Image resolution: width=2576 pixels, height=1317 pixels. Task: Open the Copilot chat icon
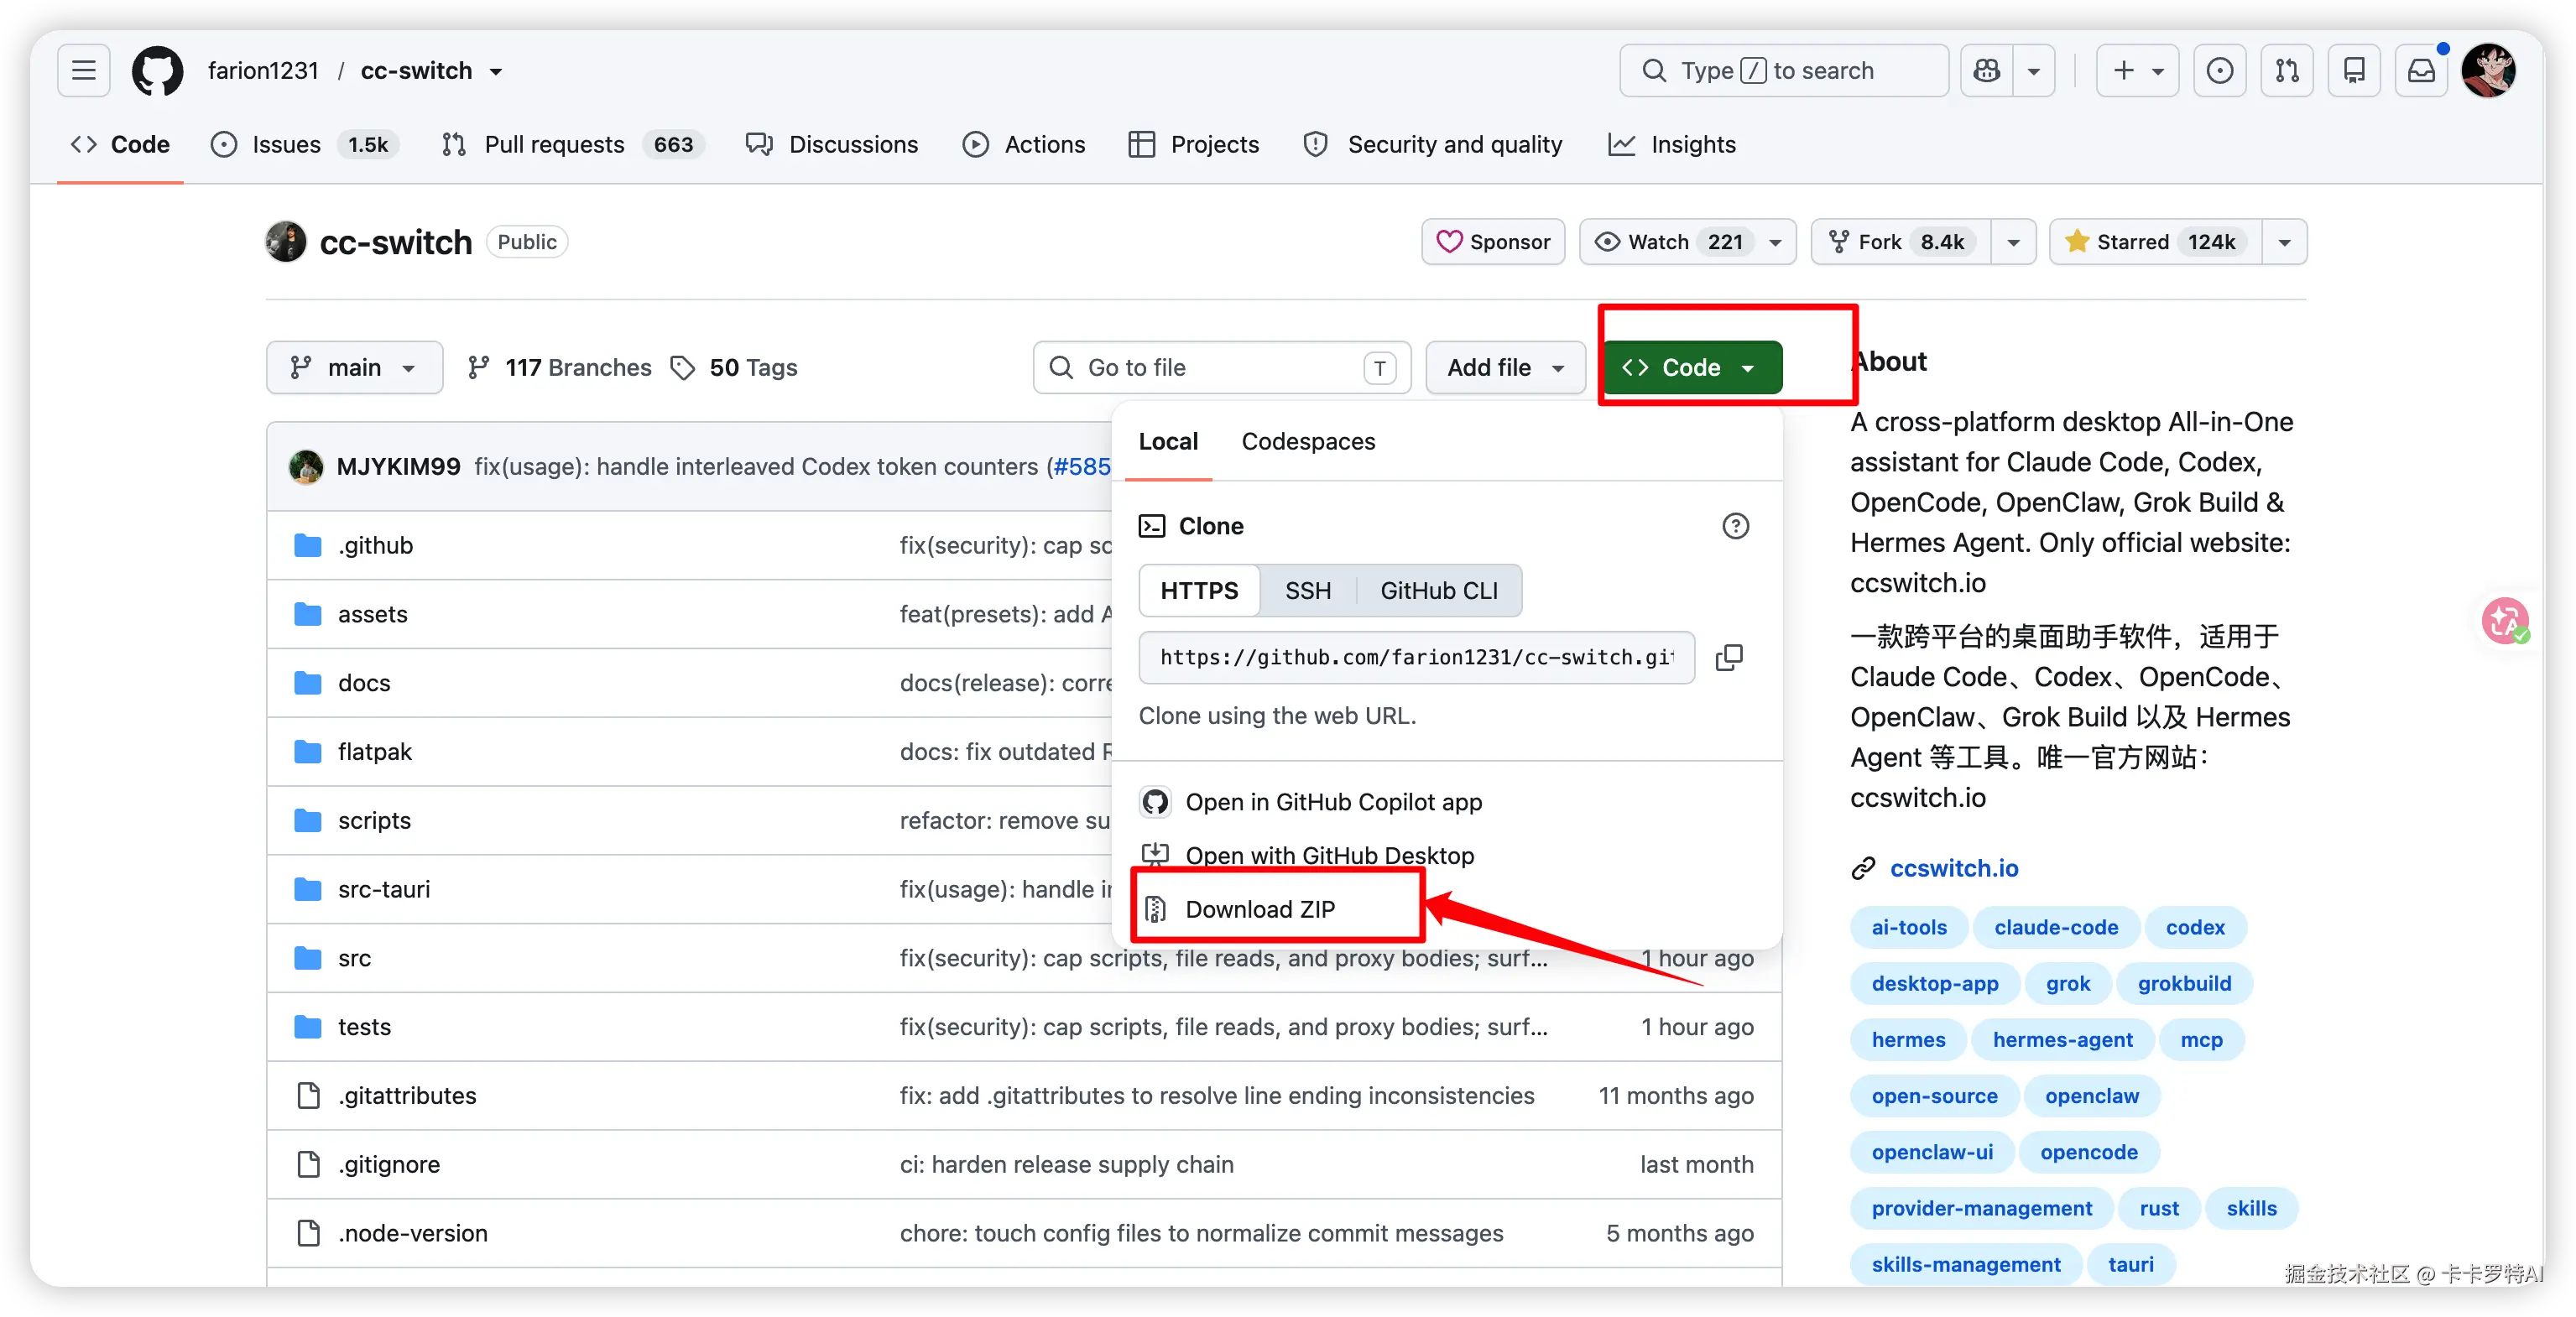pyautogui.click(x=1987, y=71)
